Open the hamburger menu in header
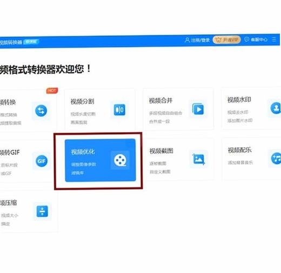Image resolution: width=281 pixels, height=273 pixels. pos(274,39)
